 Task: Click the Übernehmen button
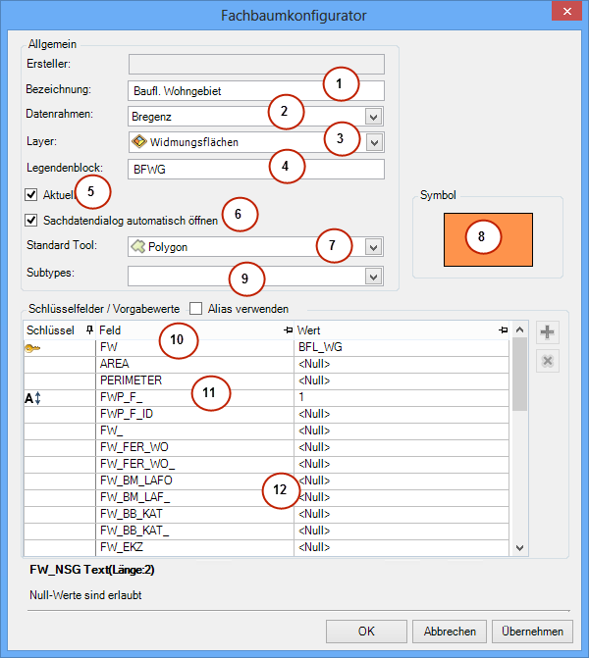[x=532, y=632]
